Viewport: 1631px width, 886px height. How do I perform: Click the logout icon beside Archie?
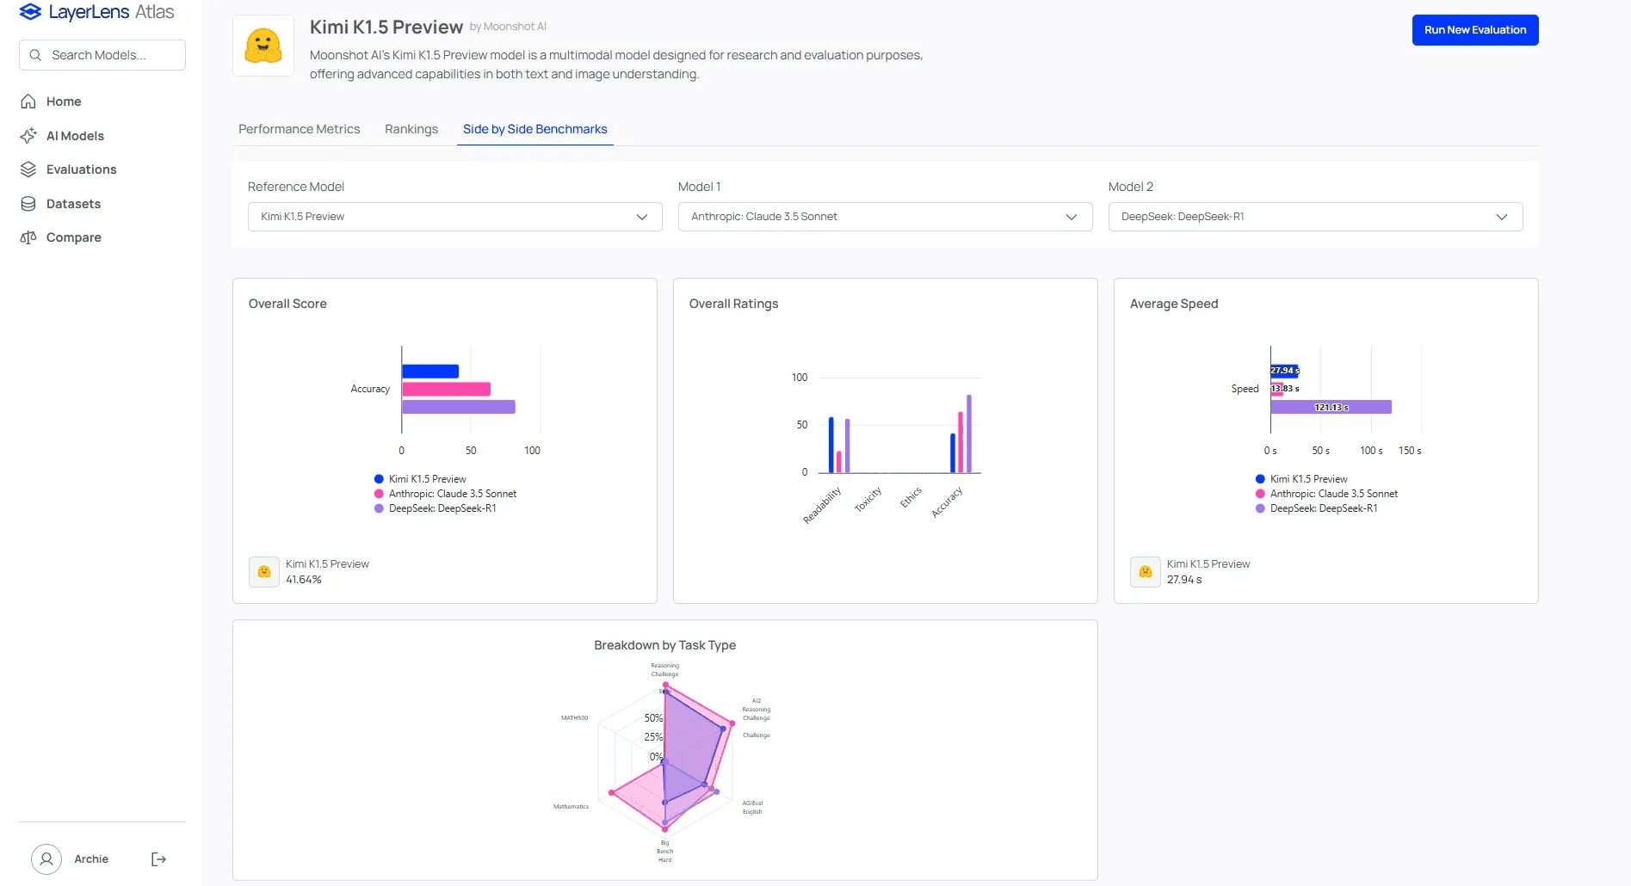(158, 859)
